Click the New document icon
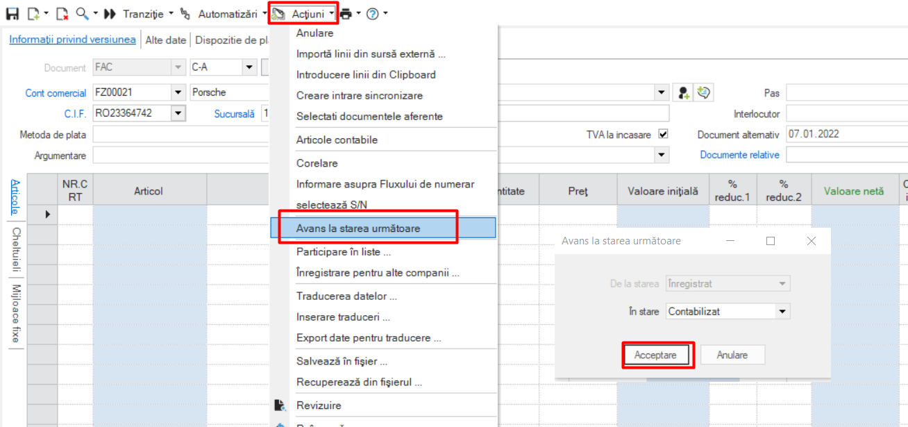Image resolution: width=908 pixels, height=427 pixels. point(33,13)
